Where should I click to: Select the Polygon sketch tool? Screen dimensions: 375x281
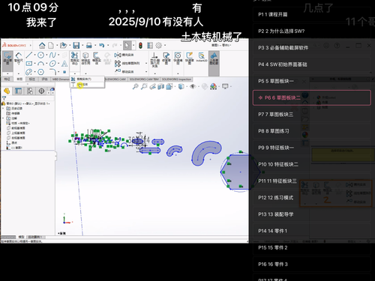pyautogui.click(x=40, y=72)
